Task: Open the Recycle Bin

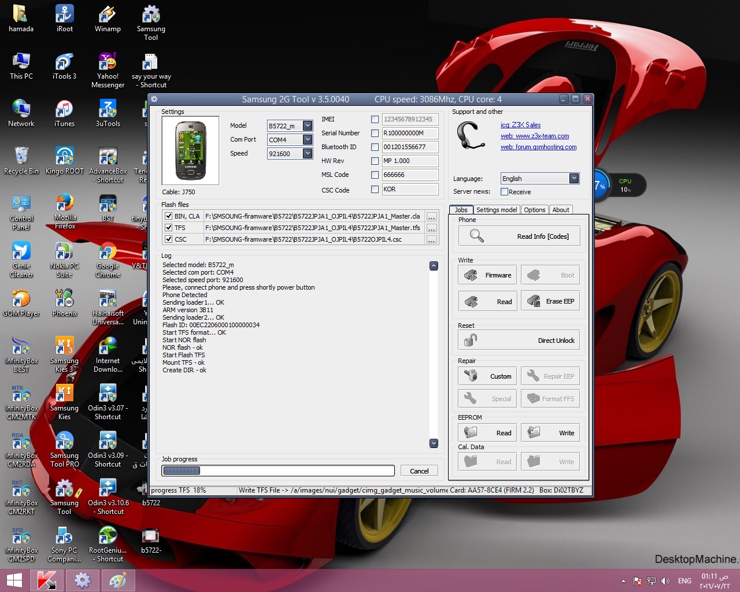Action: click(x=21, y=161)
